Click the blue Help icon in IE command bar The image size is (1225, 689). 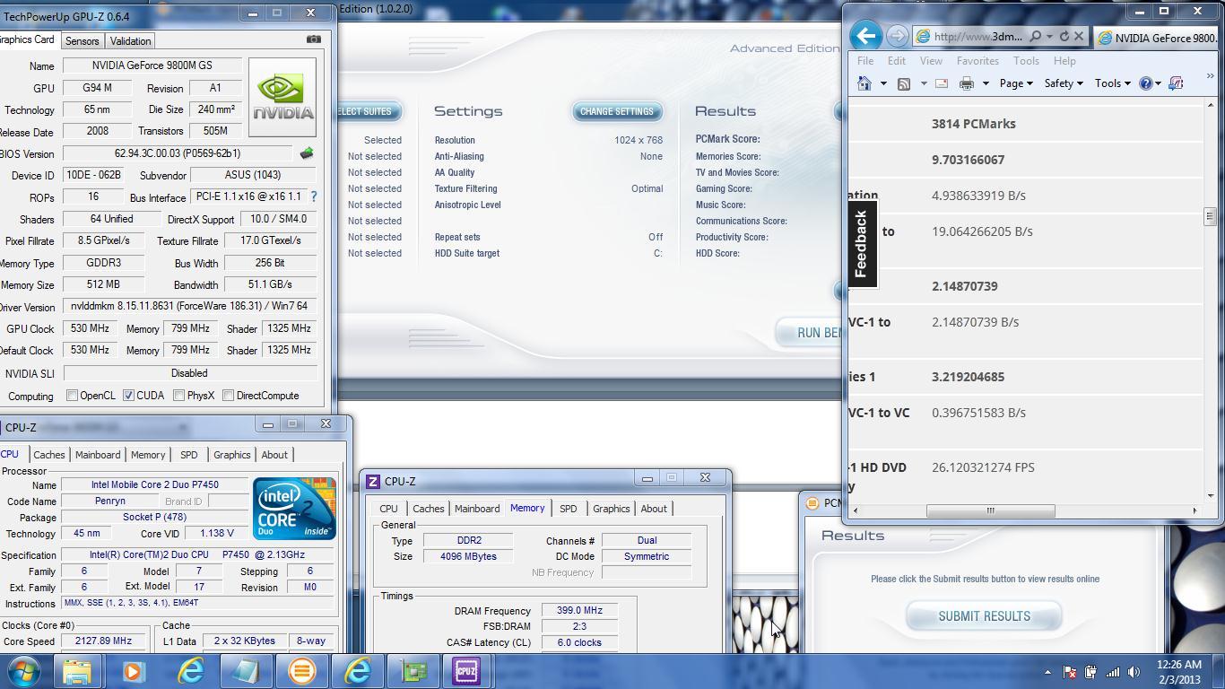click(1145, 83)
